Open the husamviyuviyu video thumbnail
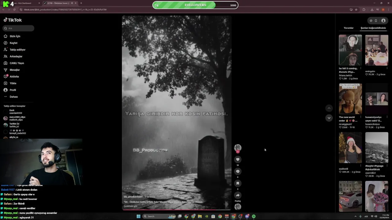 point(377,99)
